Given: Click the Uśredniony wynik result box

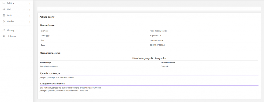Looking at the screenshot, I should tap(149, 58).
